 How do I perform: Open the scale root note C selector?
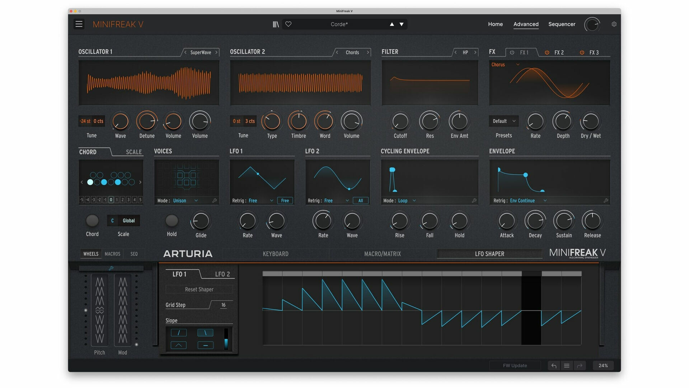click(x=112, y=221)
